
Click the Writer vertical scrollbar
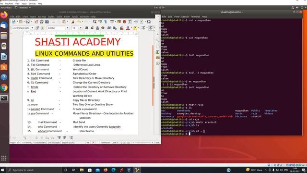(153, 75)
